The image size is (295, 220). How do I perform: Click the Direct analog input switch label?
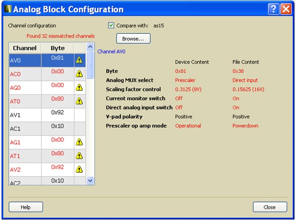pos(139,107)
